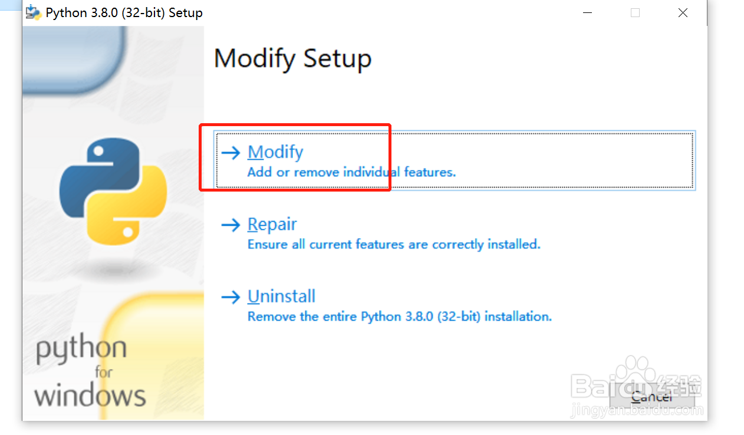Choose the Repair option heading
Image resolution: width=744 pixels, height=435 pixels.
coord(272,225)
